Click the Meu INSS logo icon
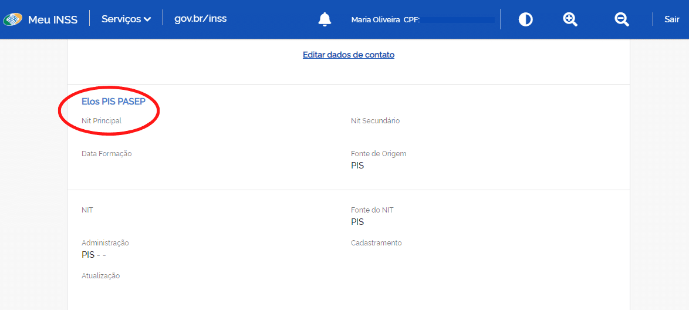This screenshot has width=689, height=310. [12, 19]
